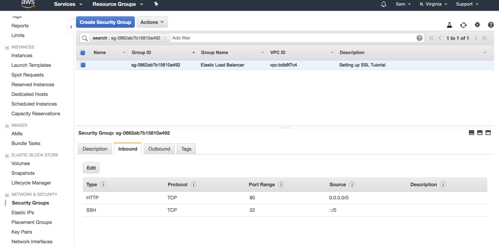Toggle checkbox for Elastic Load Balancer row
Image resolution: width=499 pixels, height=246 pixels.
click(x=83, y=65)
